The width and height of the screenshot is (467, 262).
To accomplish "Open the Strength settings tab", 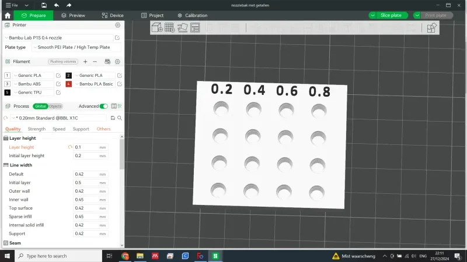I will pos(37,129).
